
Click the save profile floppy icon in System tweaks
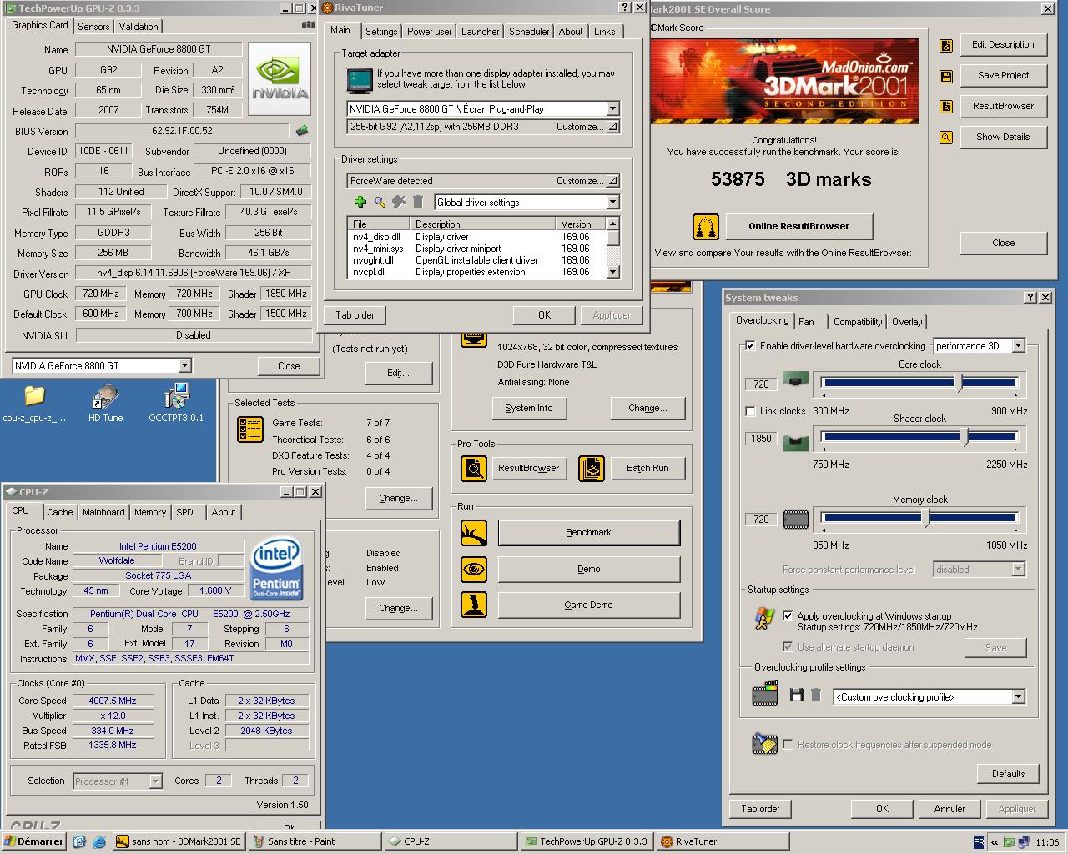click(x=796, y=695)
